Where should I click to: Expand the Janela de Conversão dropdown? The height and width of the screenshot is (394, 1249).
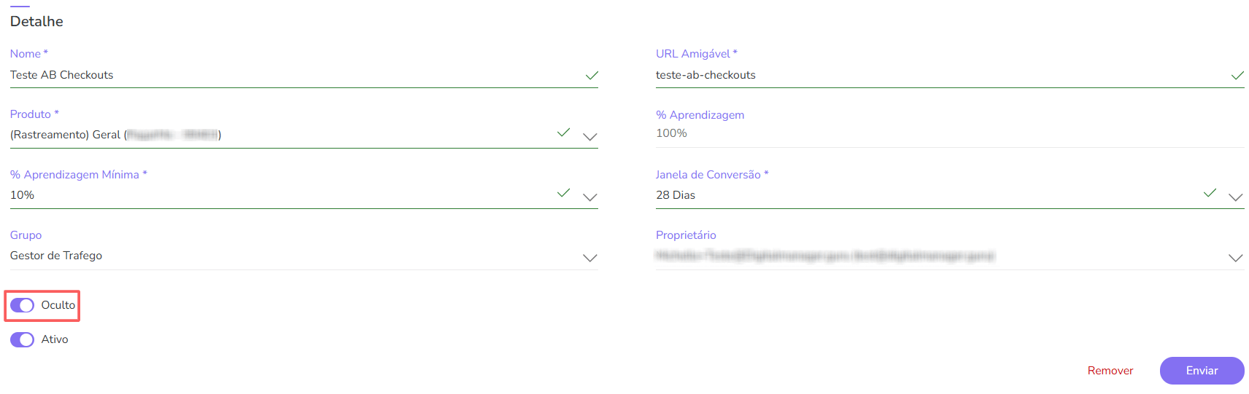(x=1235, y=197)
